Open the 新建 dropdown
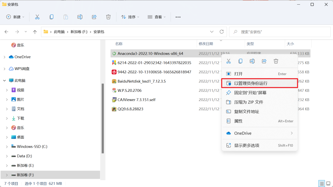Image resolution: width=333 pixels, height=187 pixels. tap(15, 17)
